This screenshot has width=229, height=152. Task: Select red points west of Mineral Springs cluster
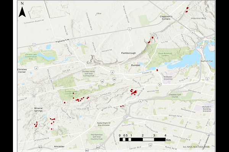click(36, 124)
